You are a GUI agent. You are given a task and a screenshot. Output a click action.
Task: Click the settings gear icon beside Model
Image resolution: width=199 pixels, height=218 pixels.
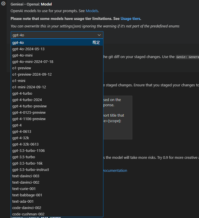click(x=3, y=4)
